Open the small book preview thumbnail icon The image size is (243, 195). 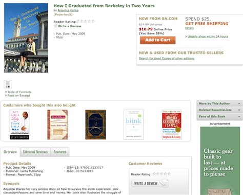8,84
